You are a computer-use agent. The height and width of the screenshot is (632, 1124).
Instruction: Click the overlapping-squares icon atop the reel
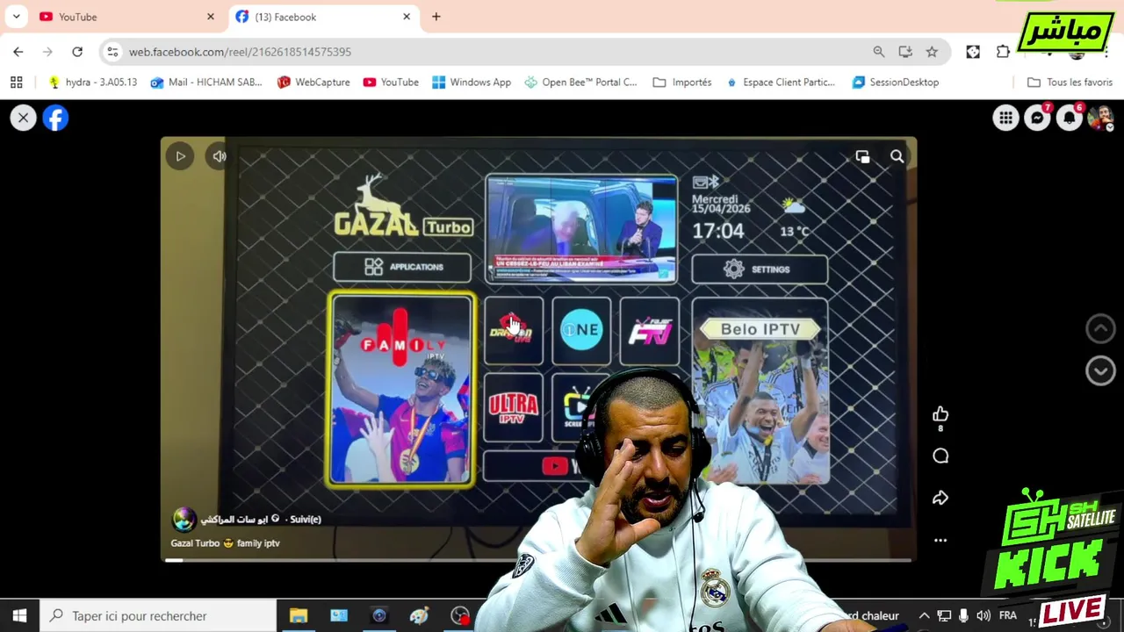862,156
